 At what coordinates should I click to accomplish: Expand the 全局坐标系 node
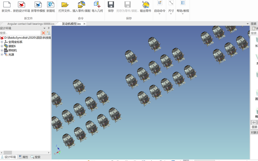coord(2,42)
